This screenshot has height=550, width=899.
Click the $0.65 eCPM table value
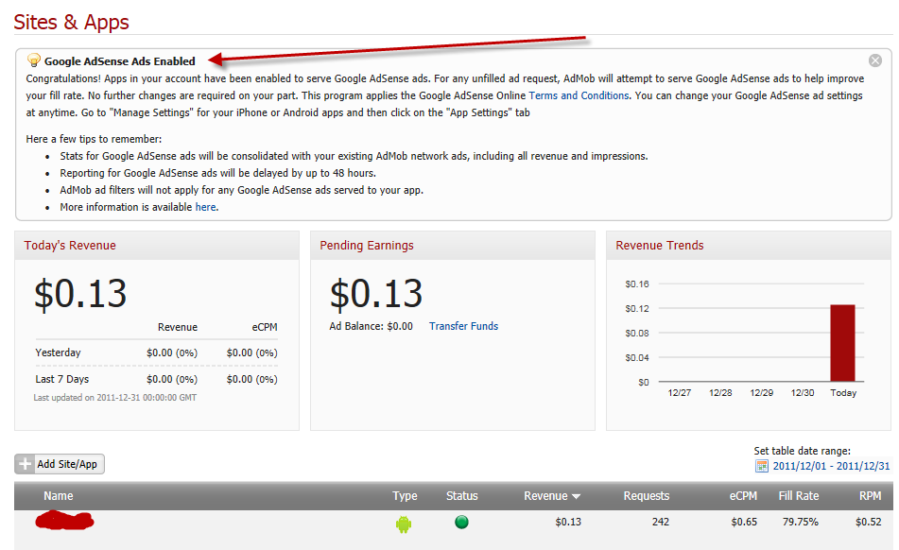coord(744,522)
